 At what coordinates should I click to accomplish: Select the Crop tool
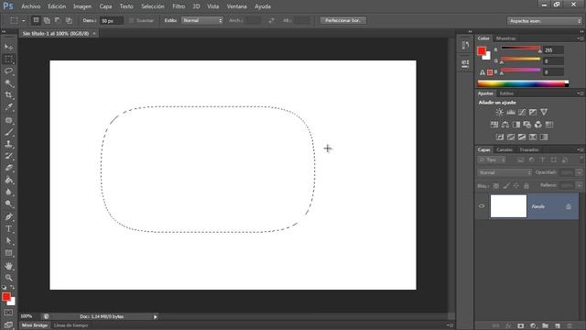[x=8, y=95]
